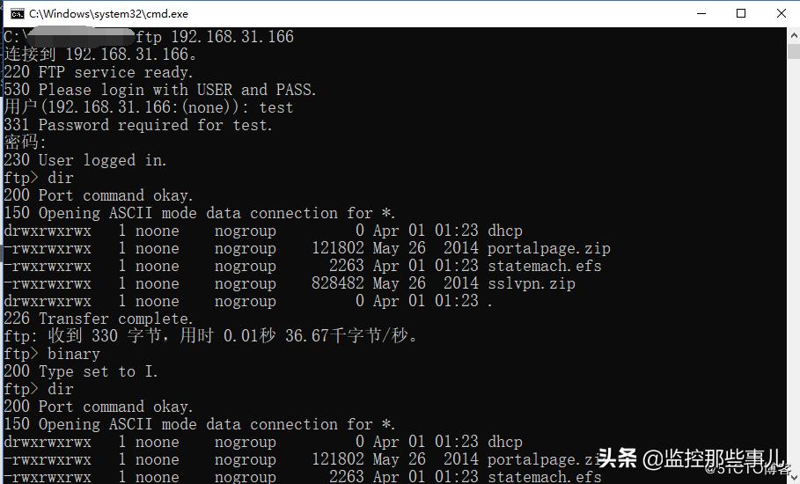The image size is (800, 484).
Task: Click the title text C:\Windows\system32\cmd.exe
Action: click(x=108, y=14)
